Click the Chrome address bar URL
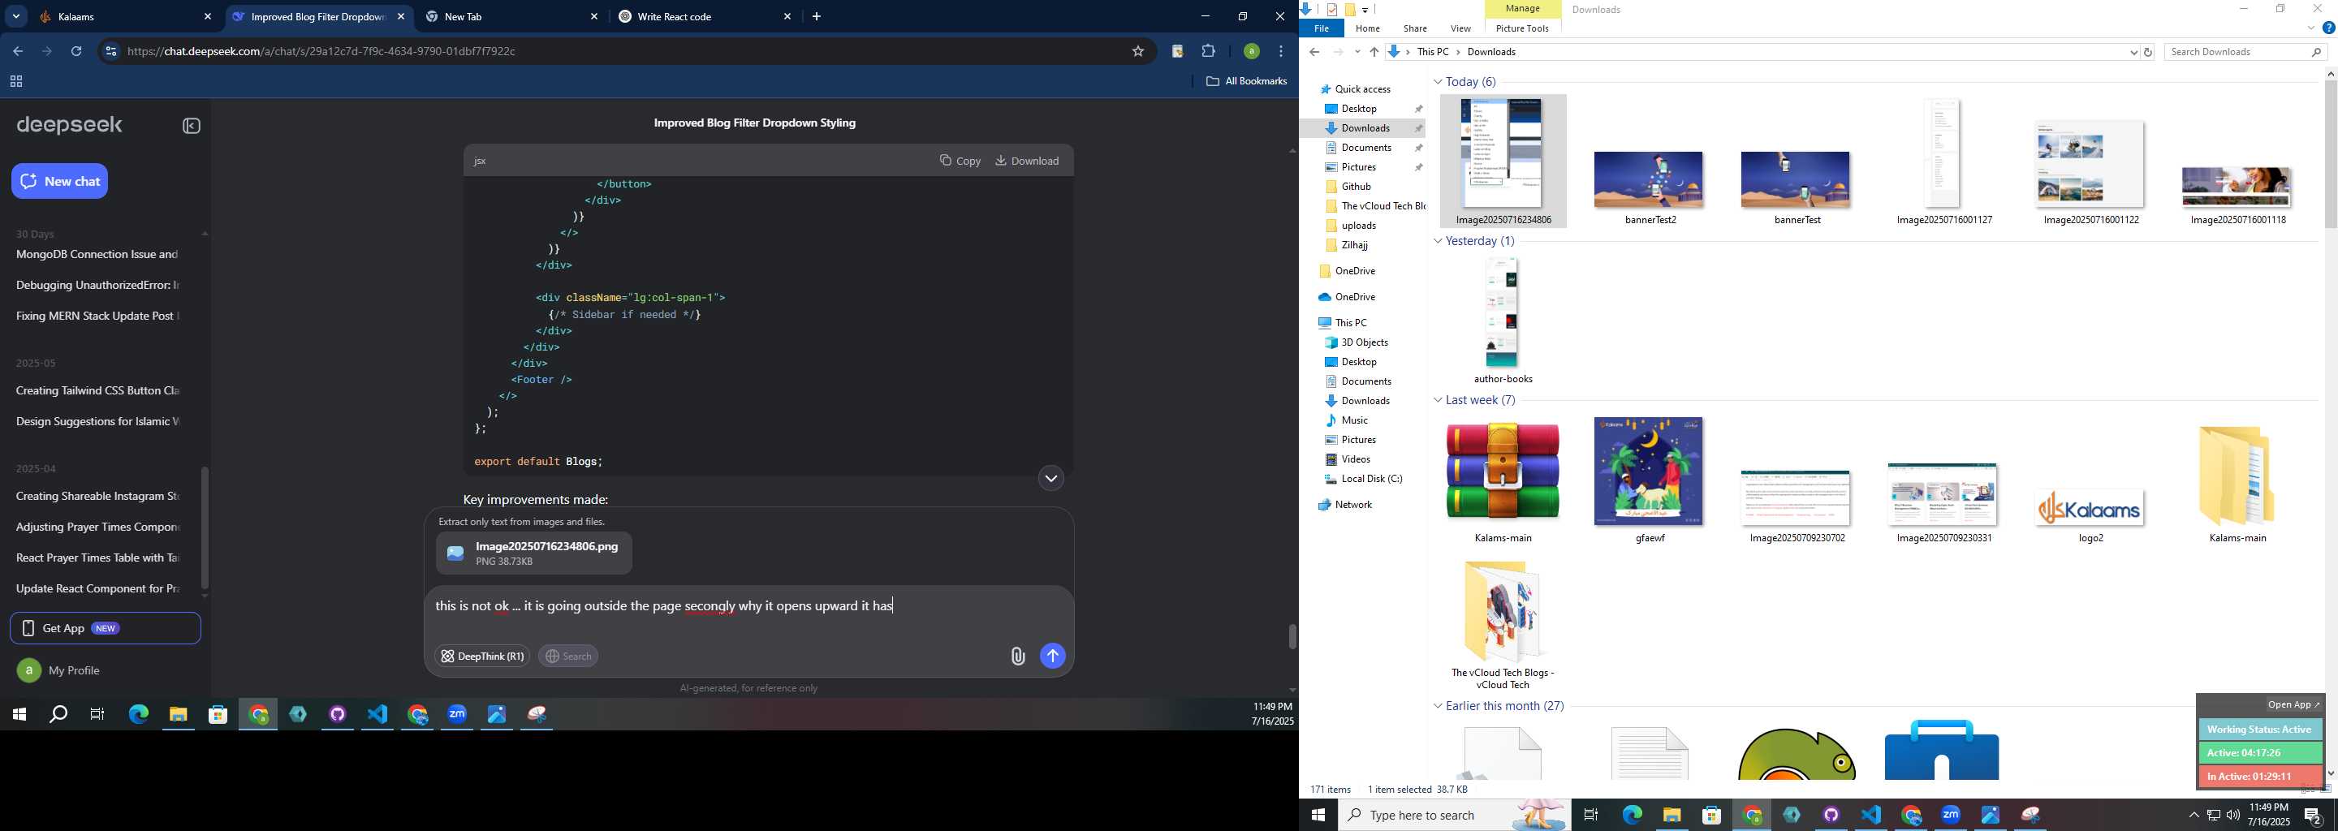The width and height of the screenshot is (2338, 831). (322, 52)
